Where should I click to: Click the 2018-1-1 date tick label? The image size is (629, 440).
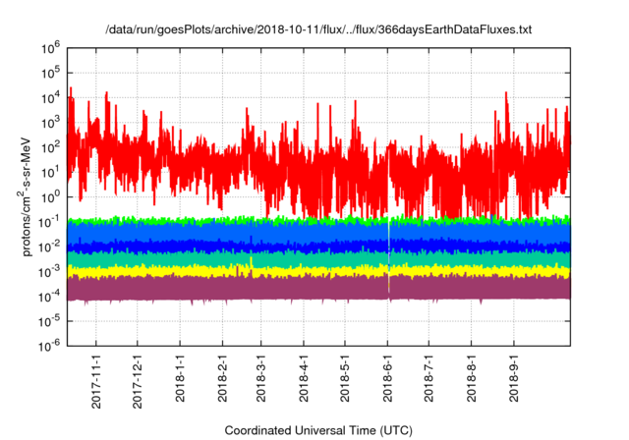[180, 377]
